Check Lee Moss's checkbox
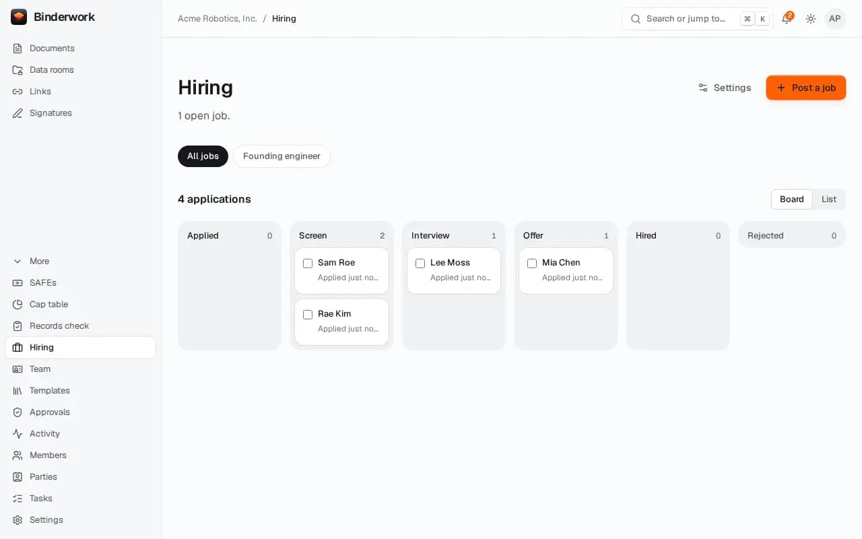This screenshot has width=862, height=539. [420, 263]
